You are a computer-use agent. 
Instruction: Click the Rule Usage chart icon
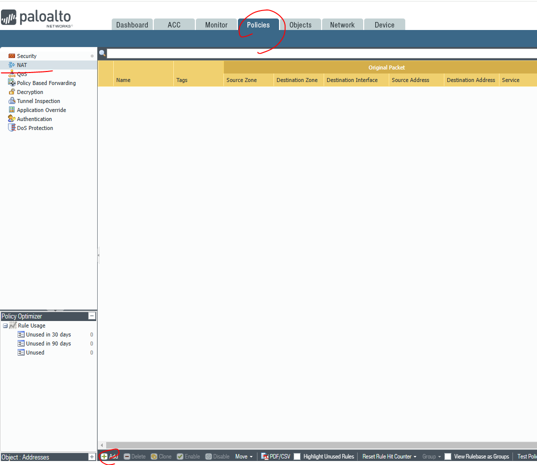coord(13,325)
